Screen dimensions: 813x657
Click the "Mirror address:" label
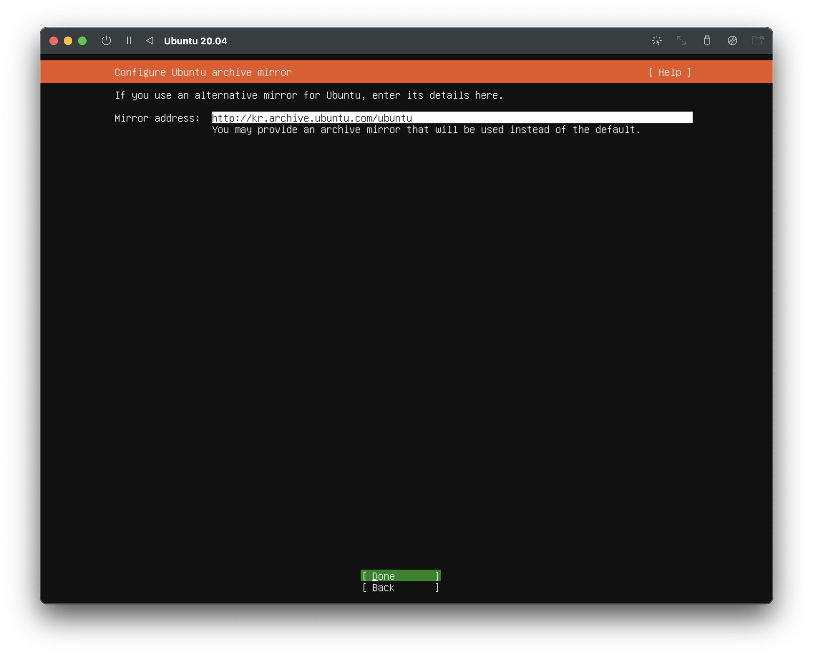[x=157, y=118]
